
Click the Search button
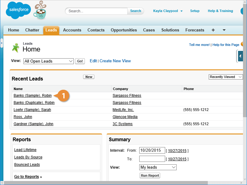pos(136,11)
